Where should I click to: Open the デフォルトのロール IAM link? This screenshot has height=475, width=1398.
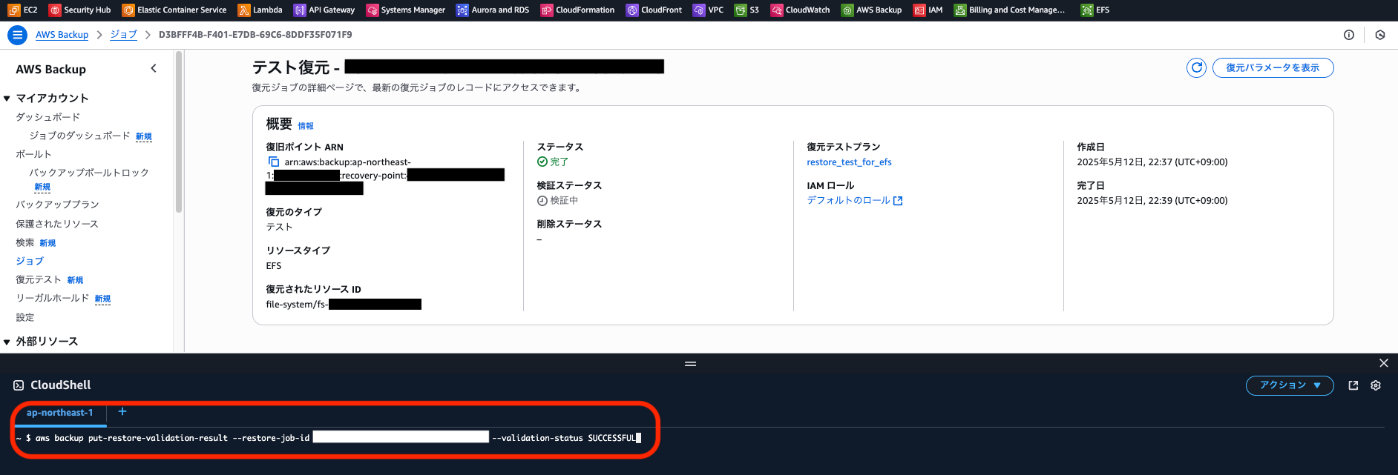[855, 200]
